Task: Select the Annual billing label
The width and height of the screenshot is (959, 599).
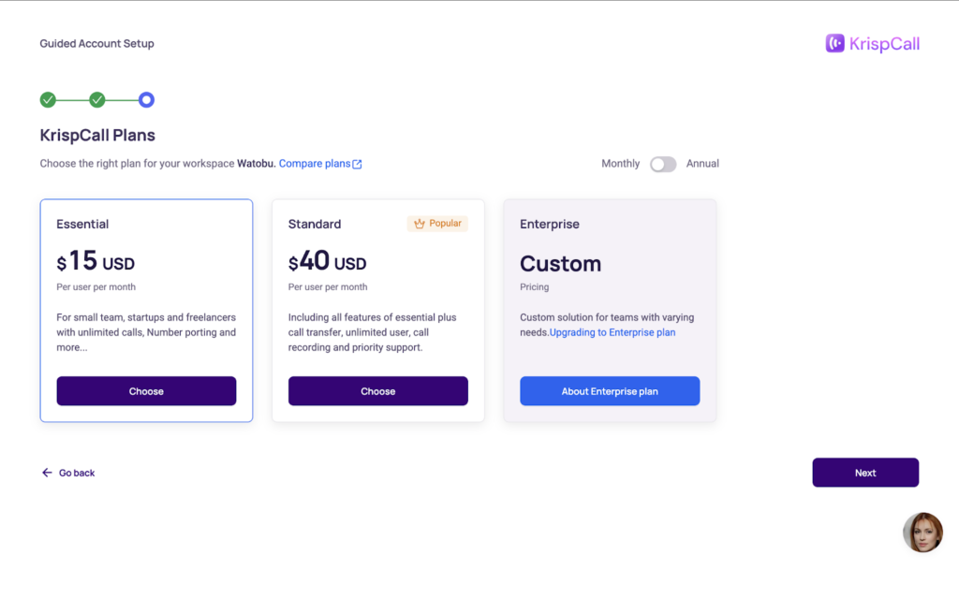Action: 702,164
